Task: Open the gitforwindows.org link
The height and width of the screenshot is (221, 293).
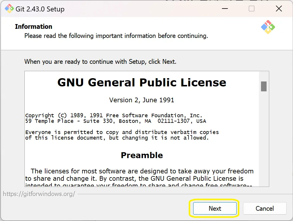Action: (39, 194)
